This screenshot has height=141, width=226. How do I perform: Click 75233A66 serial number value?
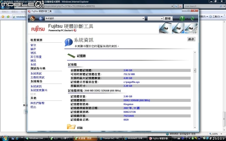click(x=129, y=116)
